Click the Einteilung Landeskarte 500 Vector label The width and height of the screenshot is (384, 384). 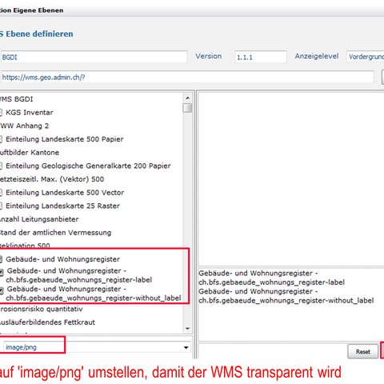tap(65, 193)
